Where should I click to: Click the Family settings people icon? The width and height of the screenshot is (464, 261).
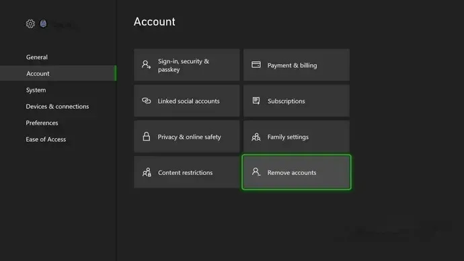tap(256, 137)
